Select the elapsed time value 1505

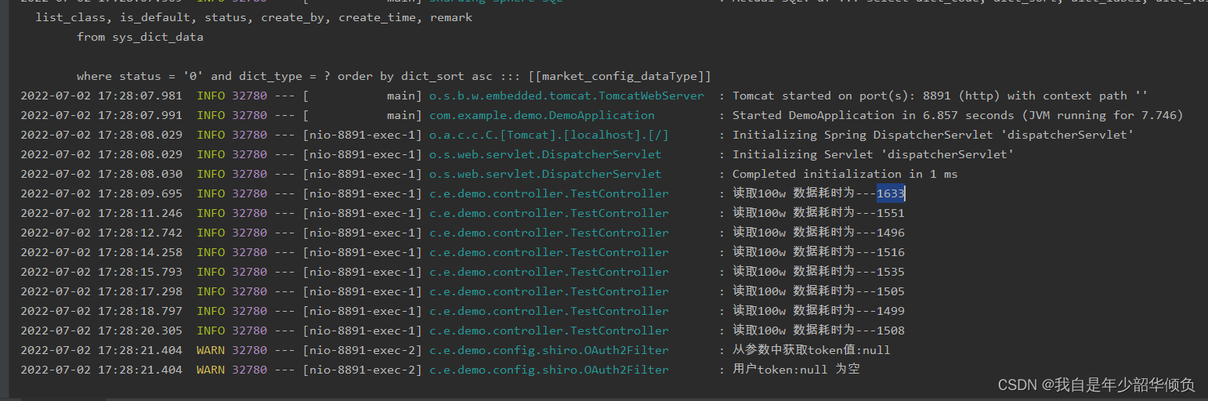tap(891, 291)
